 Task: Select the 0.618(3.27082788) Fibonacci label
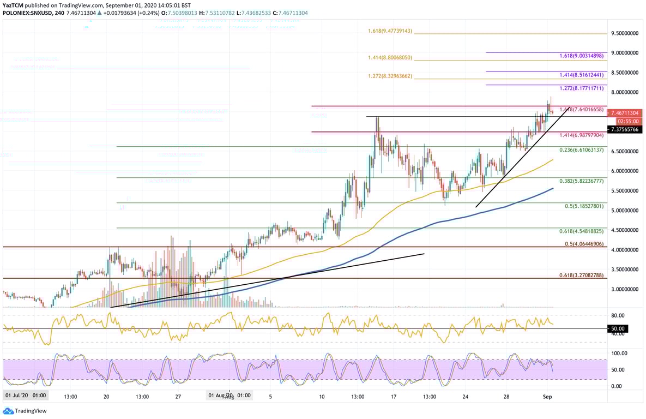[x=582, y=276]
